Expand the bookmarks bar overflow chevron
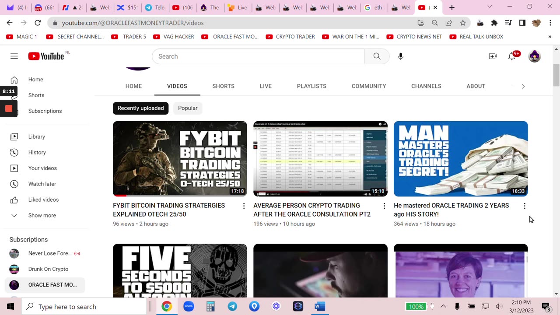The height and width of the screenshot is (315, 560). [x=549, y=37]
